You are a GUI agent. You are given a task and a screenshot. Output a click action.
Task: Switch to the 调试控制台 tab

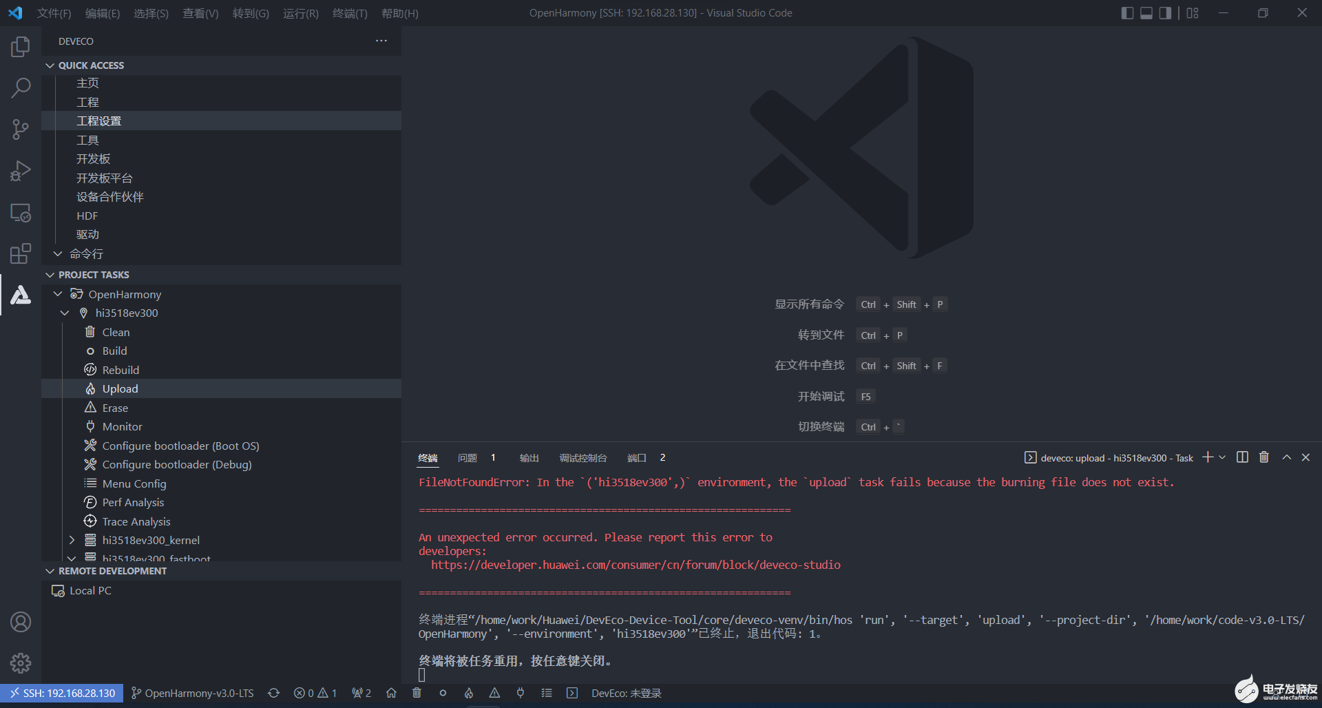(583, 458)
